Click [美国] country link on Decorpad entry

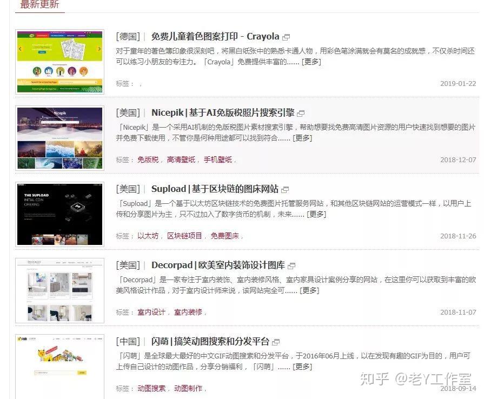click(128, 265)
